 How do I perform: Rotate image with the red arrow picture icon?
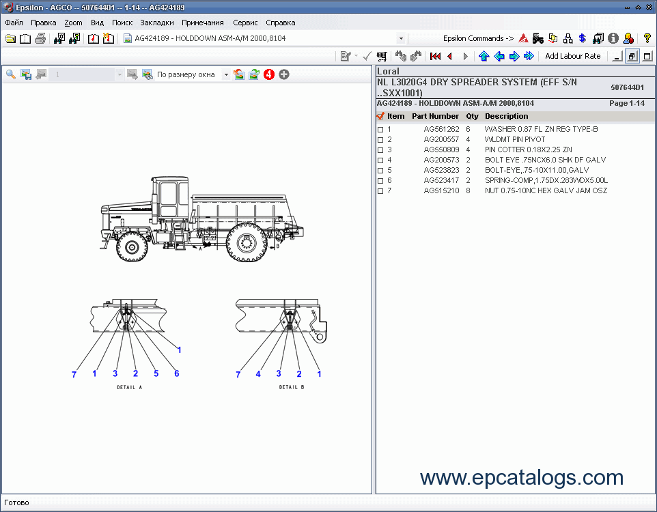pos(239,74)
